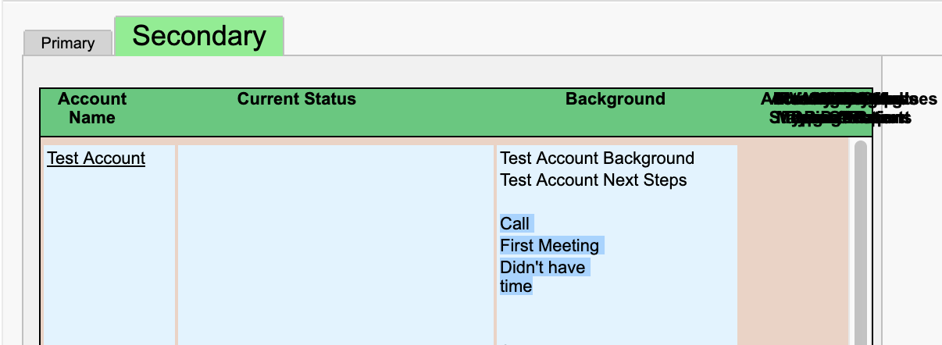
Task: Click the Background column header
Action: tap(616, 99)
